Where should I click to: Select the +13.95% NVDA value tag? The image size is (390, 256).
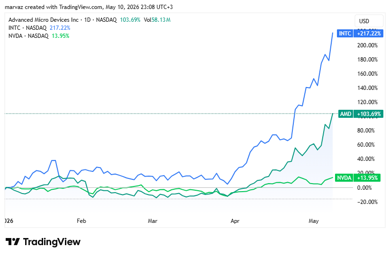point(367,178)
